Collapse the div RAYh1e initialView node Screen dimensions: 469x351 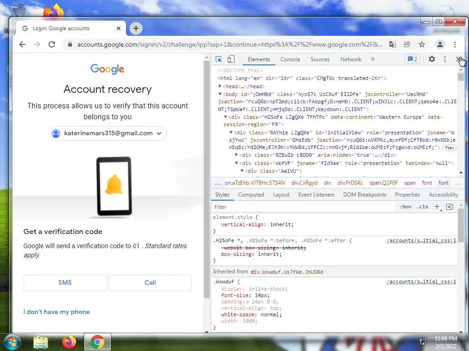click(x=231, y=132)
